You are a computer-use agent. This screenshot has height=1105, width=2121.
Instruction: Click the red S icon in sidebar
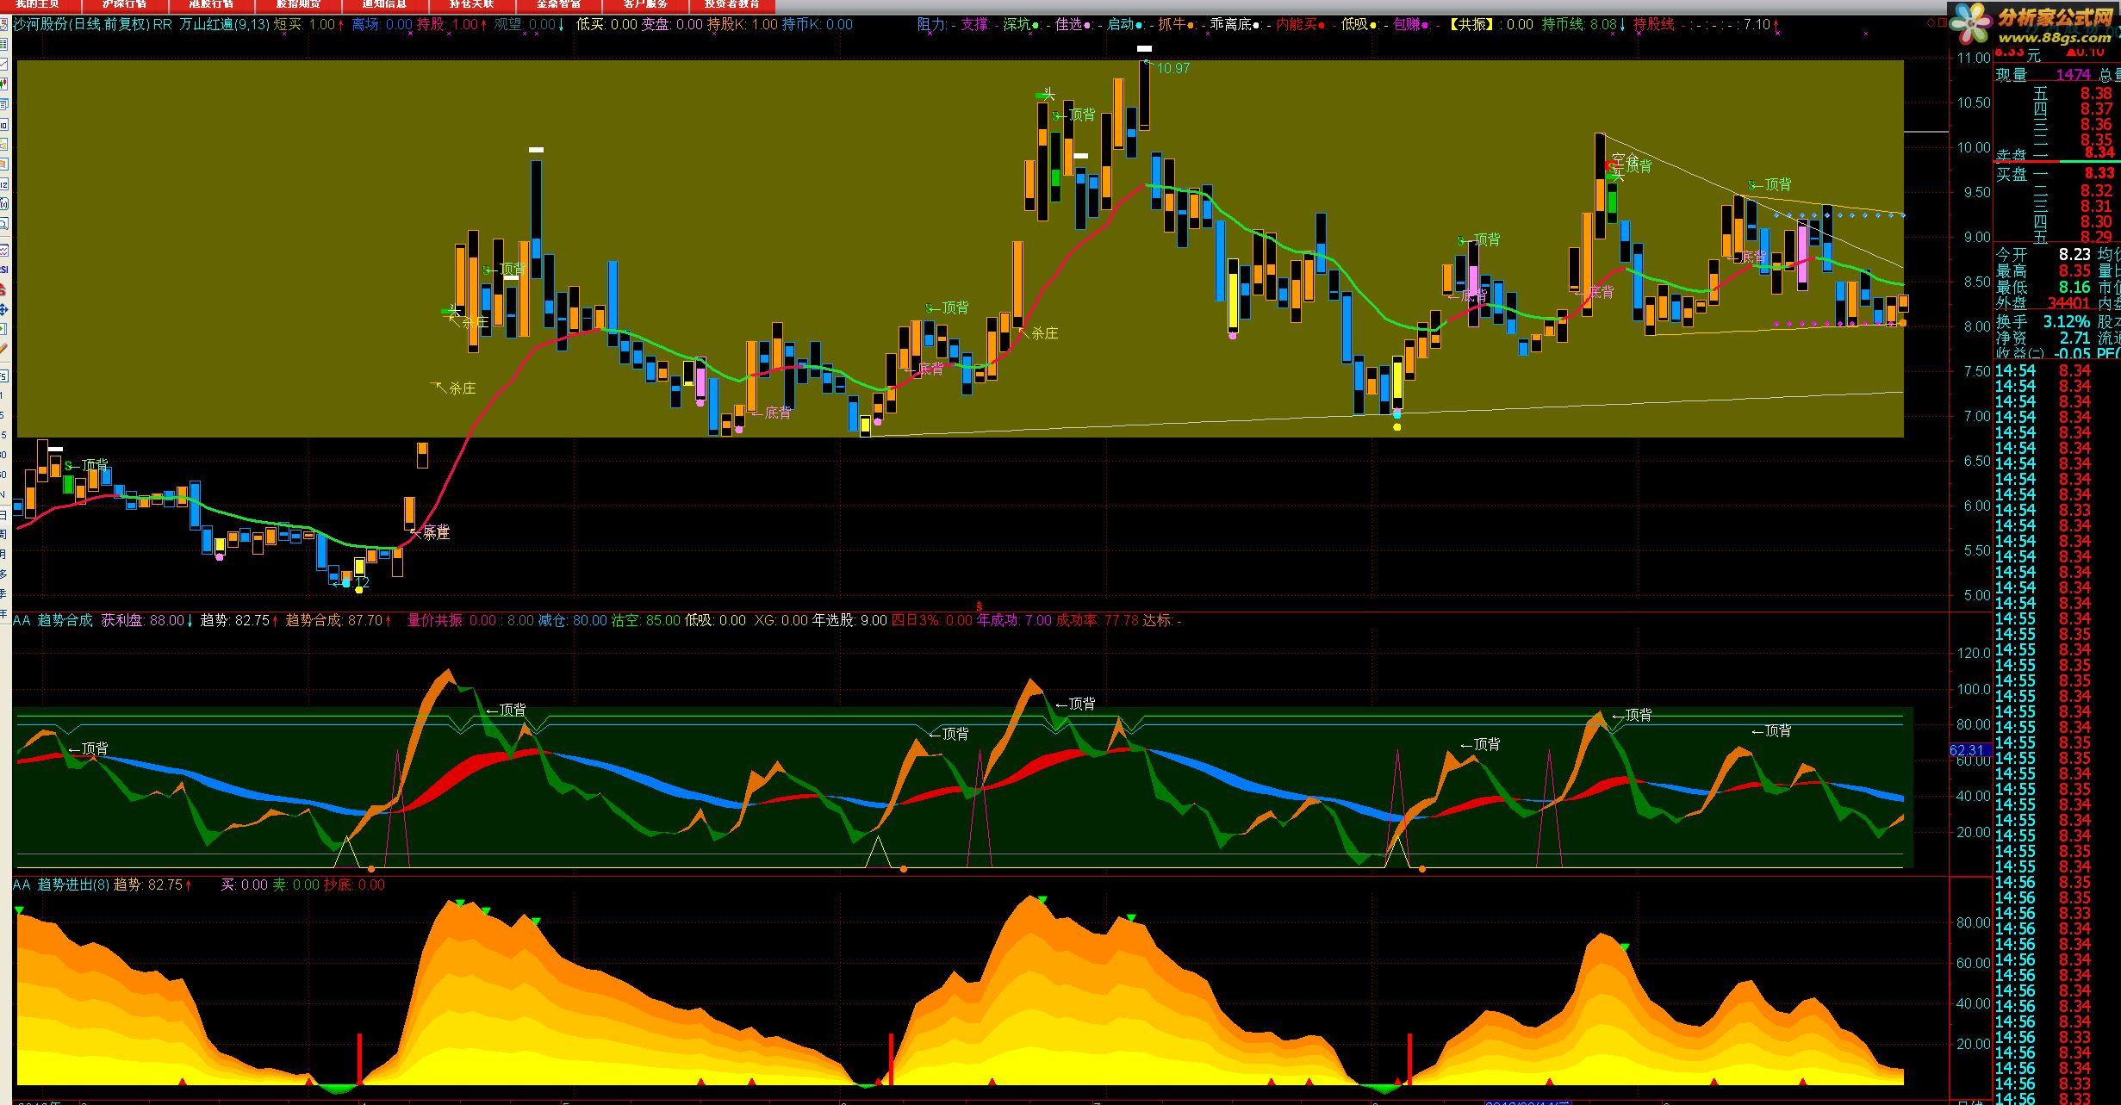coord(3,289)
